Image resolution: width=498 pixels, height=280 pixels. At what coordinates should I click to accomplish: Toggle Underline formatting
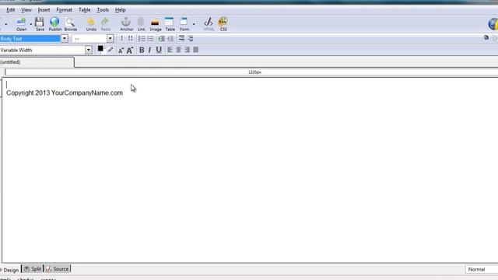pyautogui.click(x=159, y=50)
